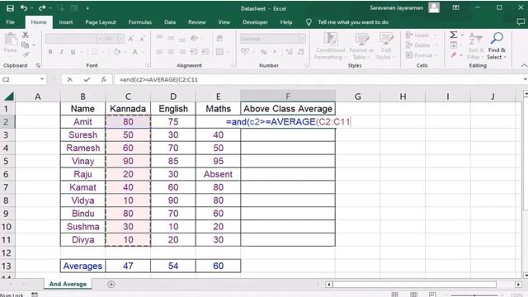Screen dimensions: 528x297
Task: Click the Clear eraser icon
Action: 454,55
